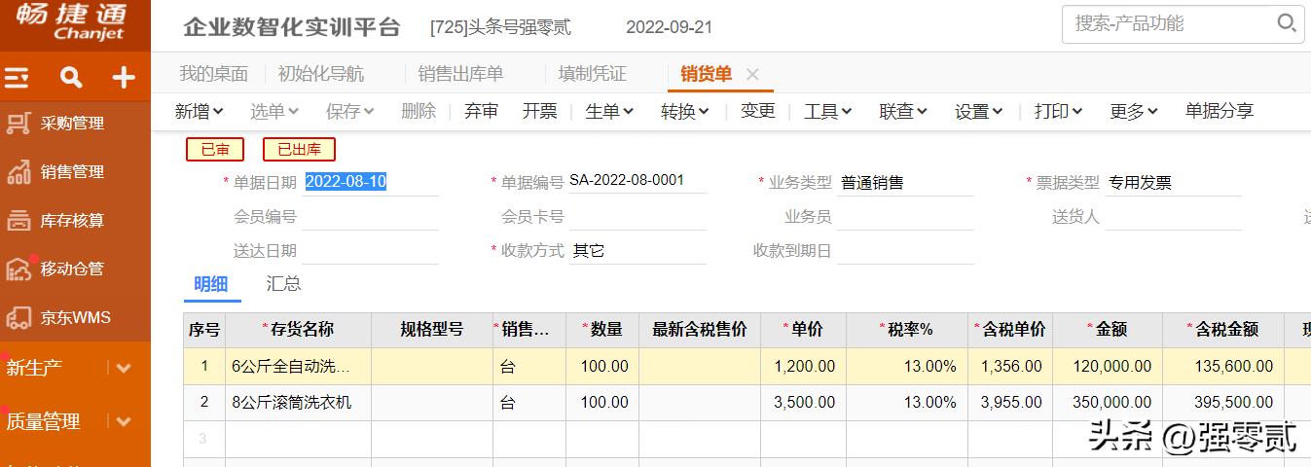The image size is (1311, 467).
Task: Click the 送货人 input field
Action: click(1173, 216)
